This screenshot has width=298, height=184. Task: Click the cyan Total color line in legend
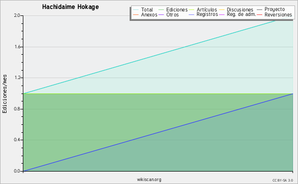pos(136,10)
